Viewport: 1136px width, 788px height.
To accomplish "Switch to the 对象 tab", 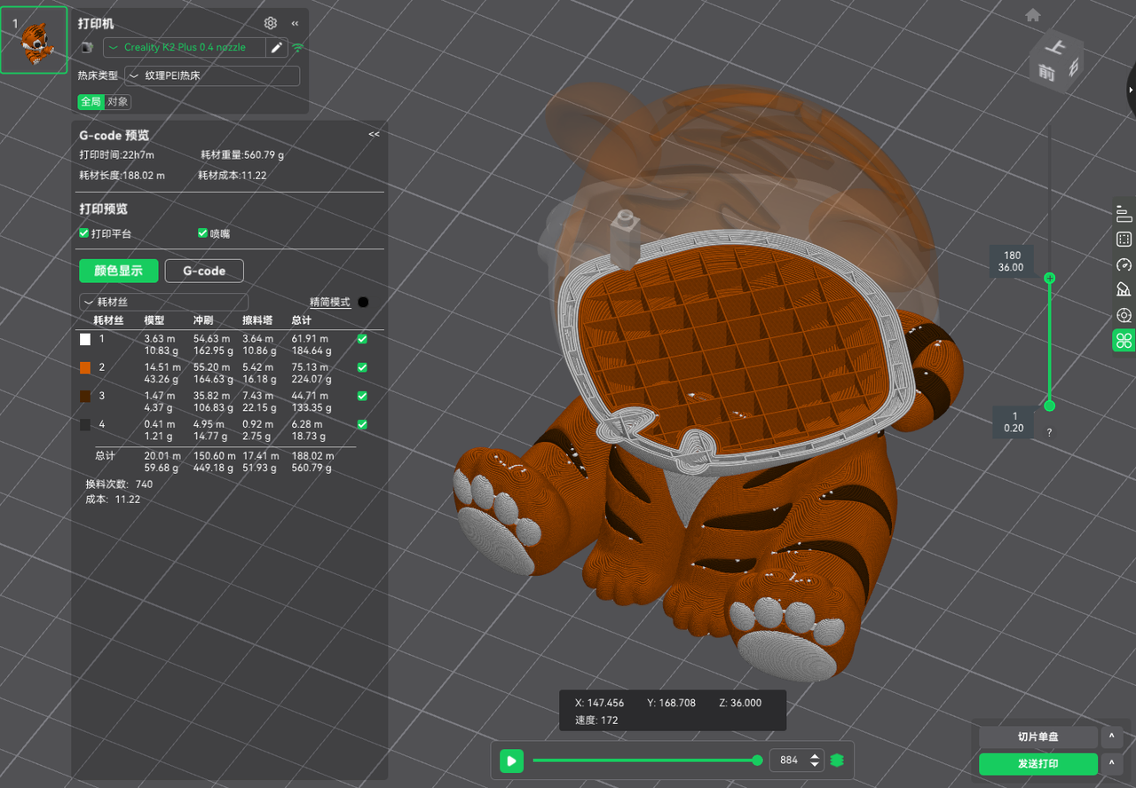I will tap(116, 101).
